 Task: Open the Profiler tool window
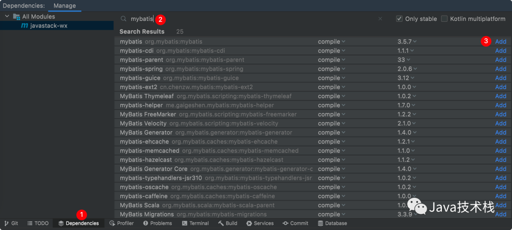point(122,223)
